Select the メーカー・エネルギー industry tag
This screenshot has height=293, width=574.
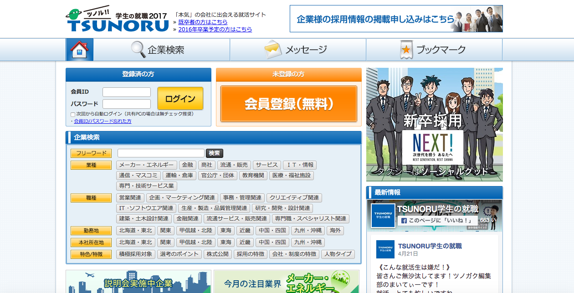click(146, 165)
